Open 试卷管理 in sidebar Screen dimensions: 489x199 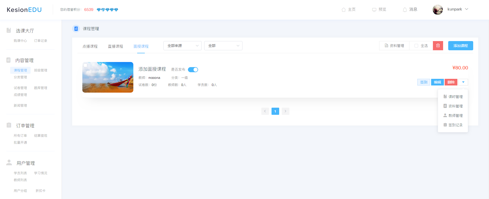click(x=20, y=88)
